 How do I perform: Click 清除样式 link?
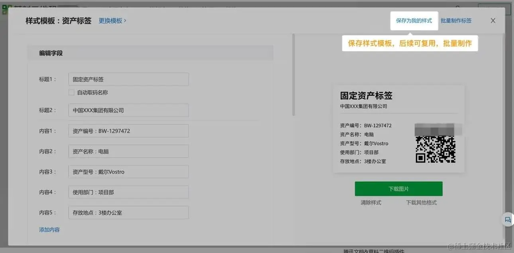tap(371, 202)
